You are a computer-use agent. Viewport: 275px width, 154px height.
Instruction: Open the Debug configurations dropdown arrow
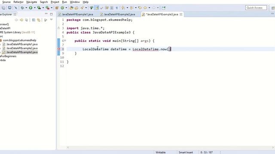click(26, 8)
